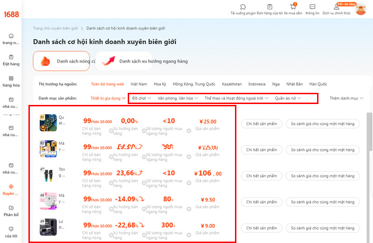Click the user avatar in top-right corner
Screen dimensions: 373x243
tap(361, 9)
